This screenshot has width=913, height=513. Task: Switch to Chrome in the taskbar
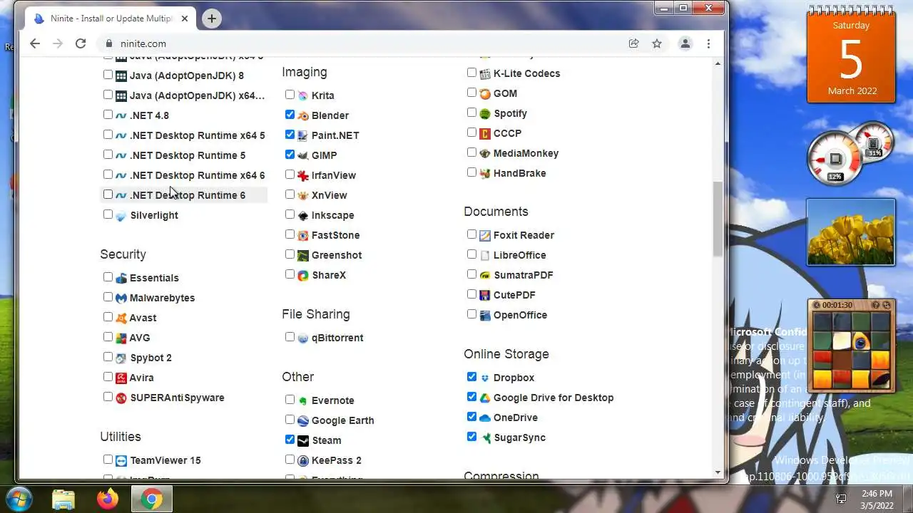[x=151, y=499]
